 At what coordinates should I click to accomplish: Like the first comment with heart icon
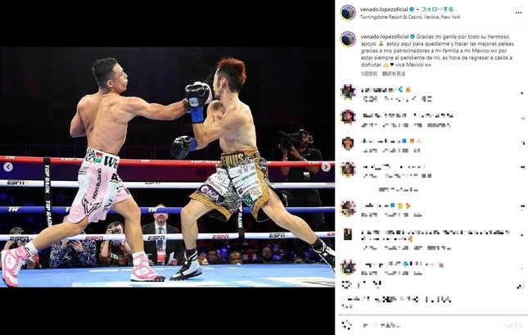click(x=522, y=93)
